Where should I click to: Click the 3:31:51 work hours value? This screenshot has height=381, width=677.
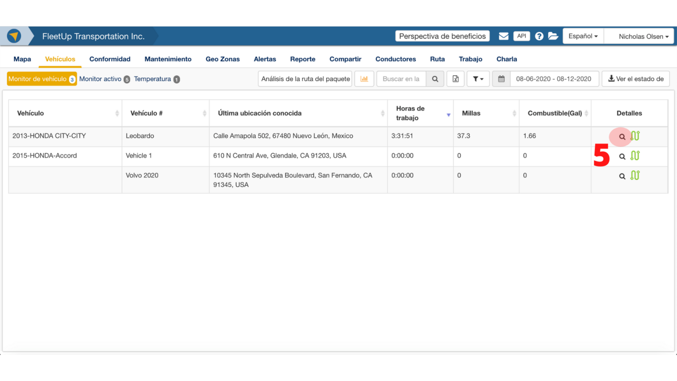pos(402,136)
